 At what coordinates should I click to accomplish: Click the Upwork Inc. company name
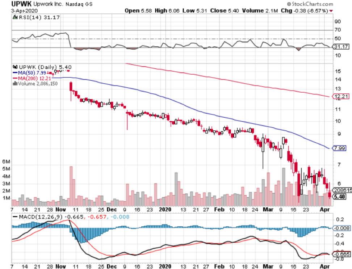[49, 4]
